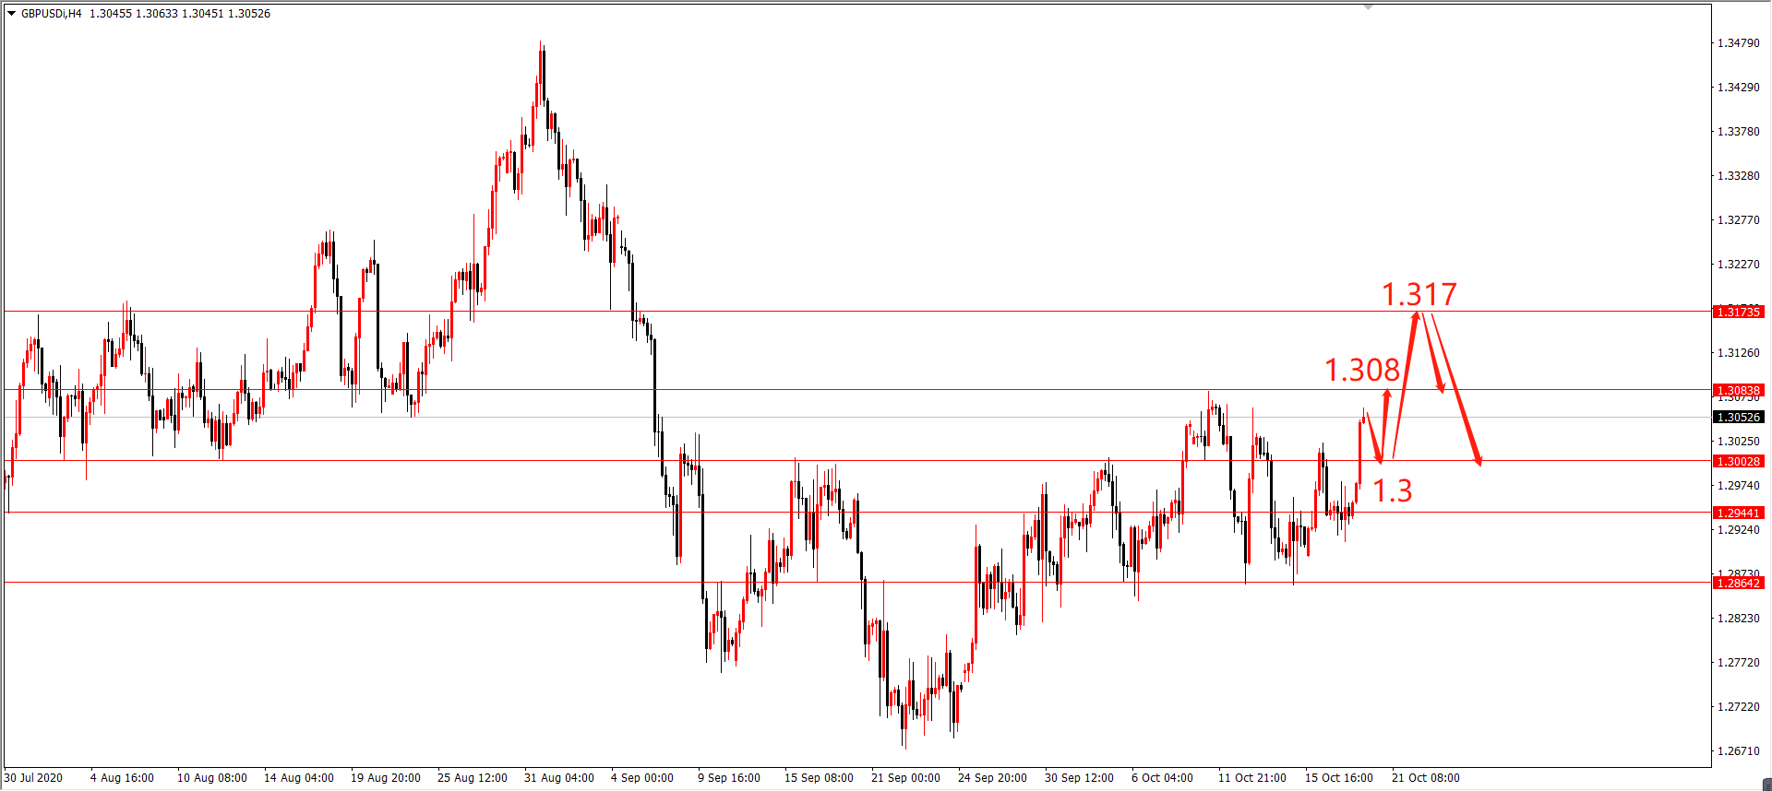Click the 1.31260 price axis label
This screenshot has width=1772, height=791.
pos(1738,353)
